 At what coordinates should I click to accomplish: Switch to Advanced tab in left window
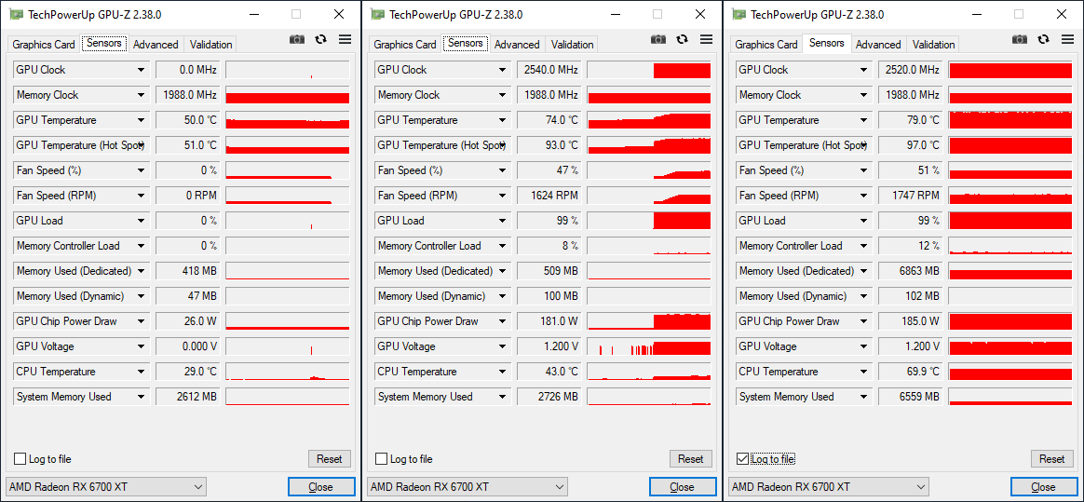(156, 45)
